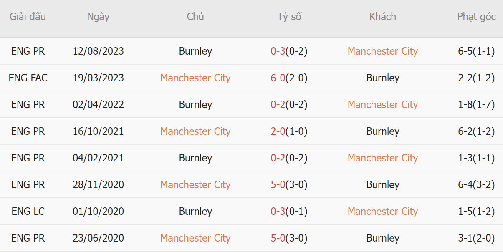Open Manchester City link in 16/10/2021 row
The image size is (503, 252).
[195, 131]
